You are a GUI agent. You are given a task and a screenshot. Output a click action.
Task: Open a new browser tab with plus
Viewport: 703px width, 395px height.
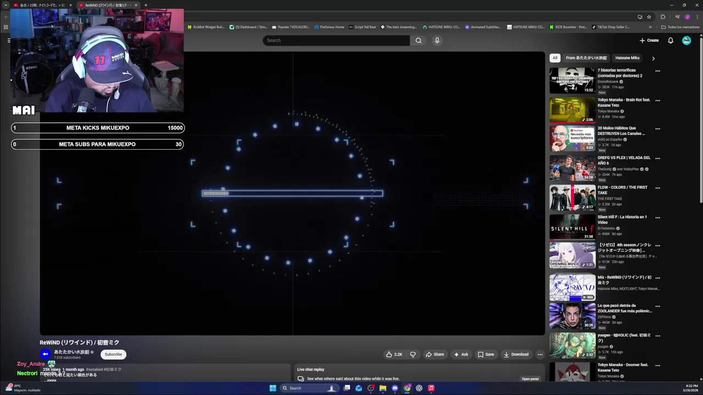coord(146,5)
